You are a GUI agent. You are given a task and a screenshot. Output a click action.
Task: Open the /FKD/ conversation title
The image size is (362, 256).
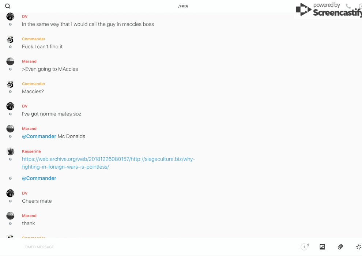click(x=183, y=6)
